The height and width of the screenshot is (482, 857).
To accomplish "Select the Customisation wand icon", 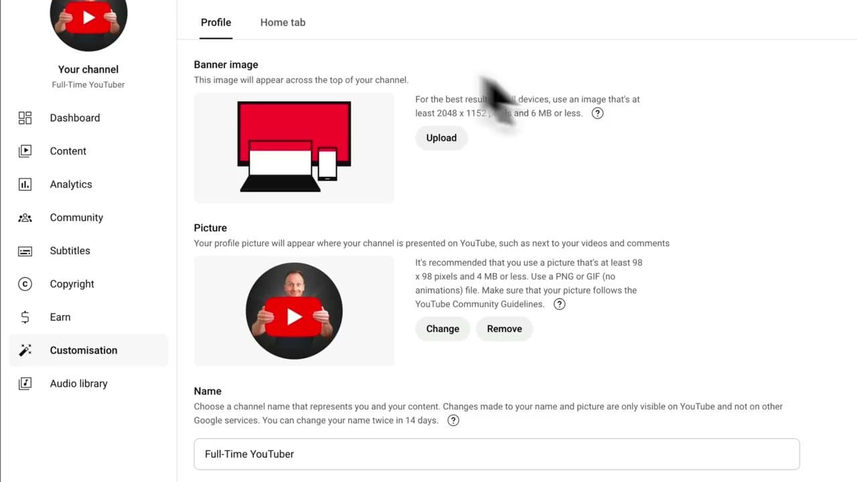I will coord(25,349).
